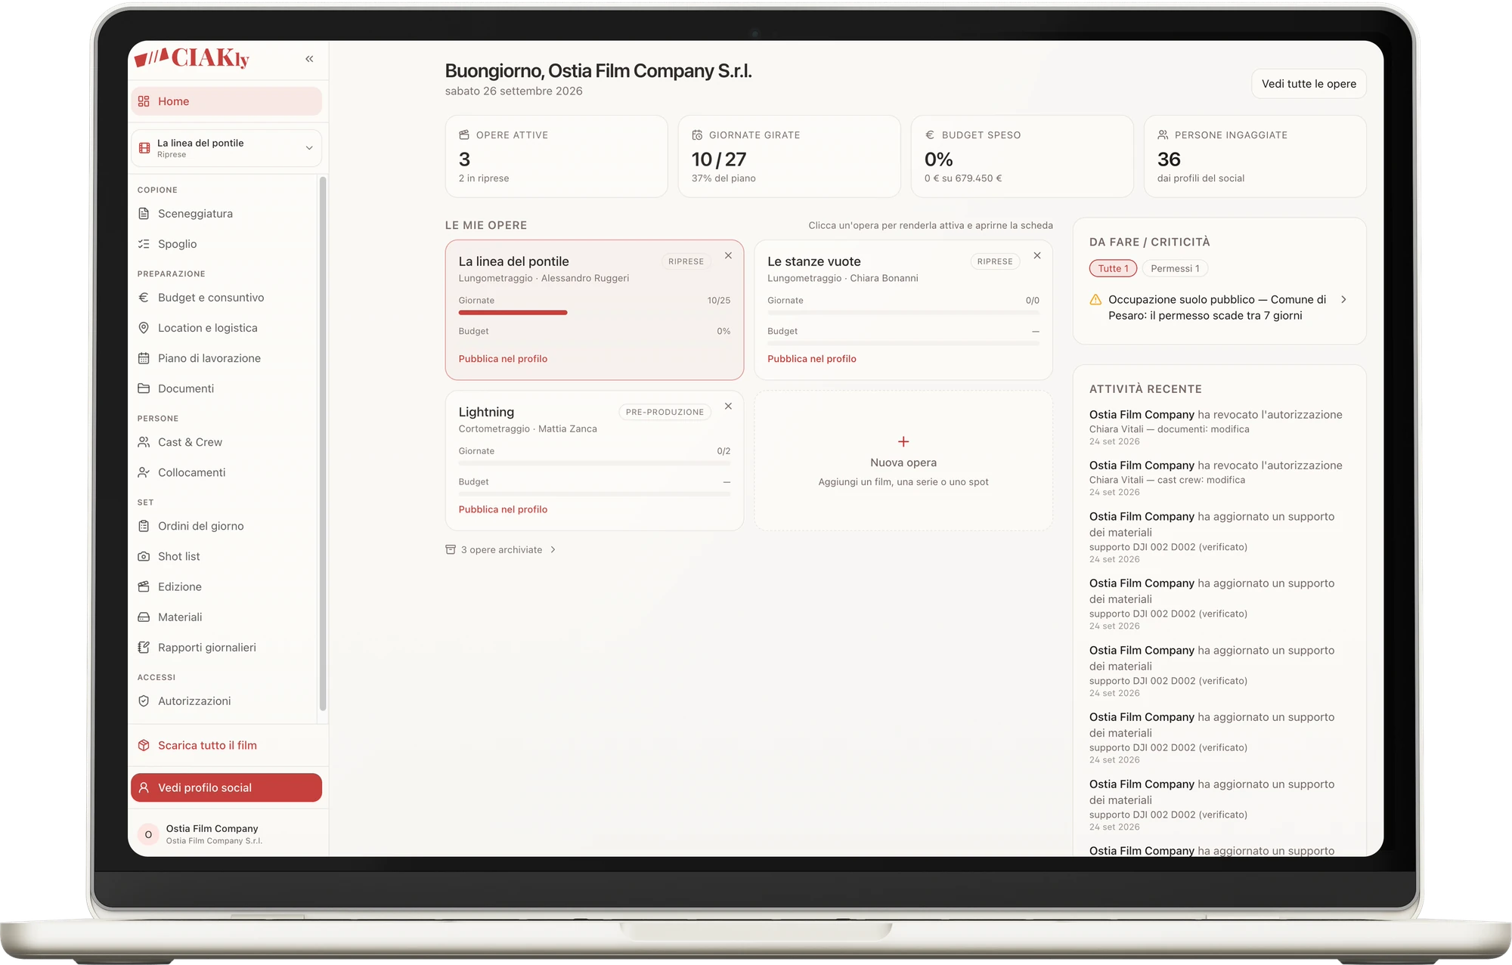
Task: Click the sidebar vertical scrollbar
Action: [x=323, y=444]
